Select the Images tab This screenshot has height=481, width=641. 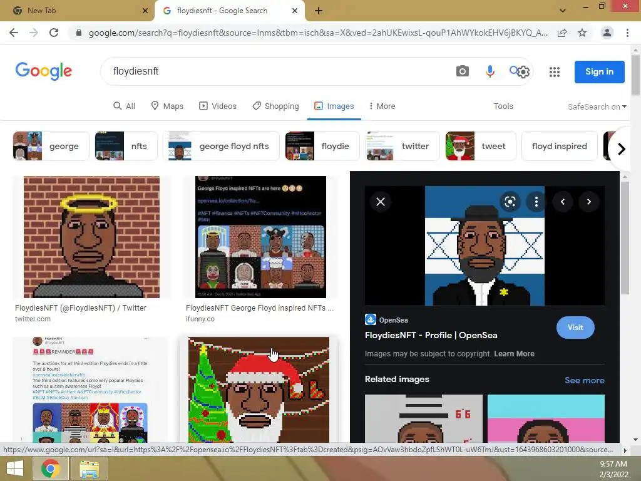[x=334, y=106]
